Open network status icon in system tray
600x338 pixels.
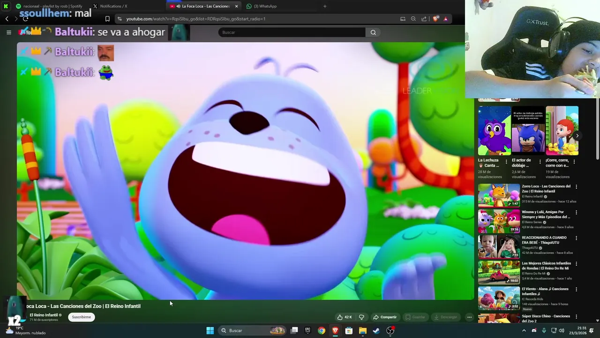click(x=554, y=330)
